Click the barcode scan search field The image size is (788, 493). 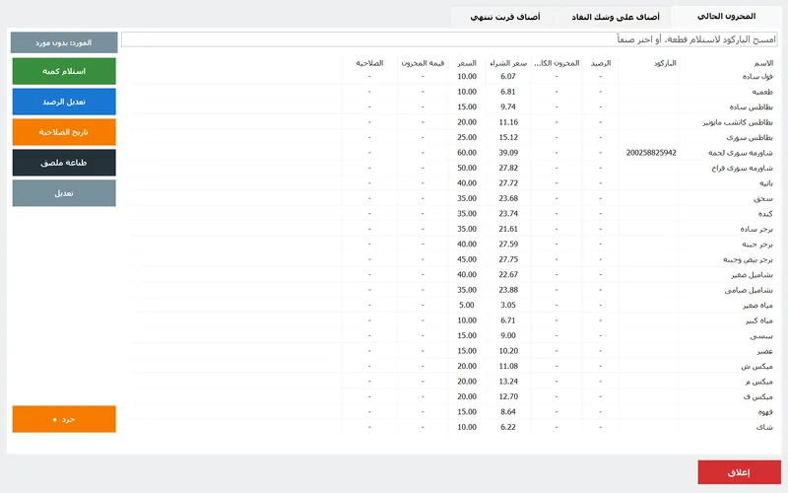pos(449,39)
